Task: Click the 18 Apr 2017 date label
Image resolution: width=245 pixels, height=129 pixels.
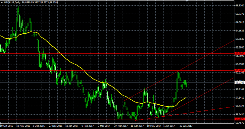Action: click(x=137, y=126)
